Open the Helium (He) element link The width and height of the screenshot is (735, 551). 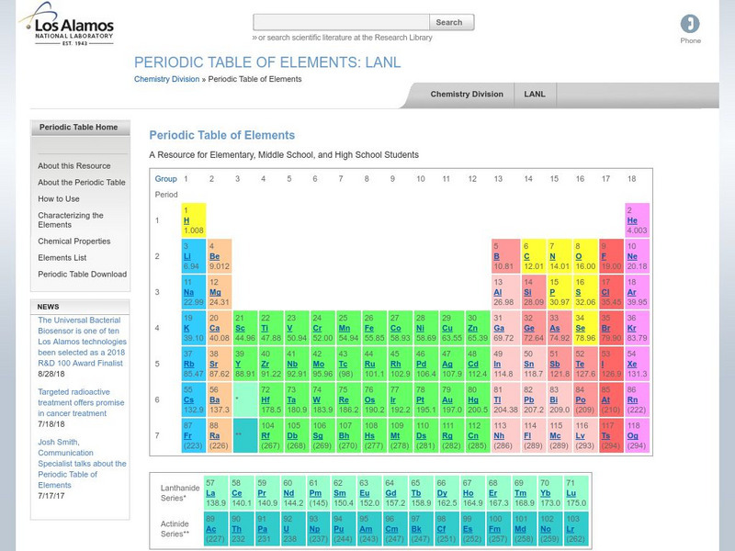[x=632, y=220]
